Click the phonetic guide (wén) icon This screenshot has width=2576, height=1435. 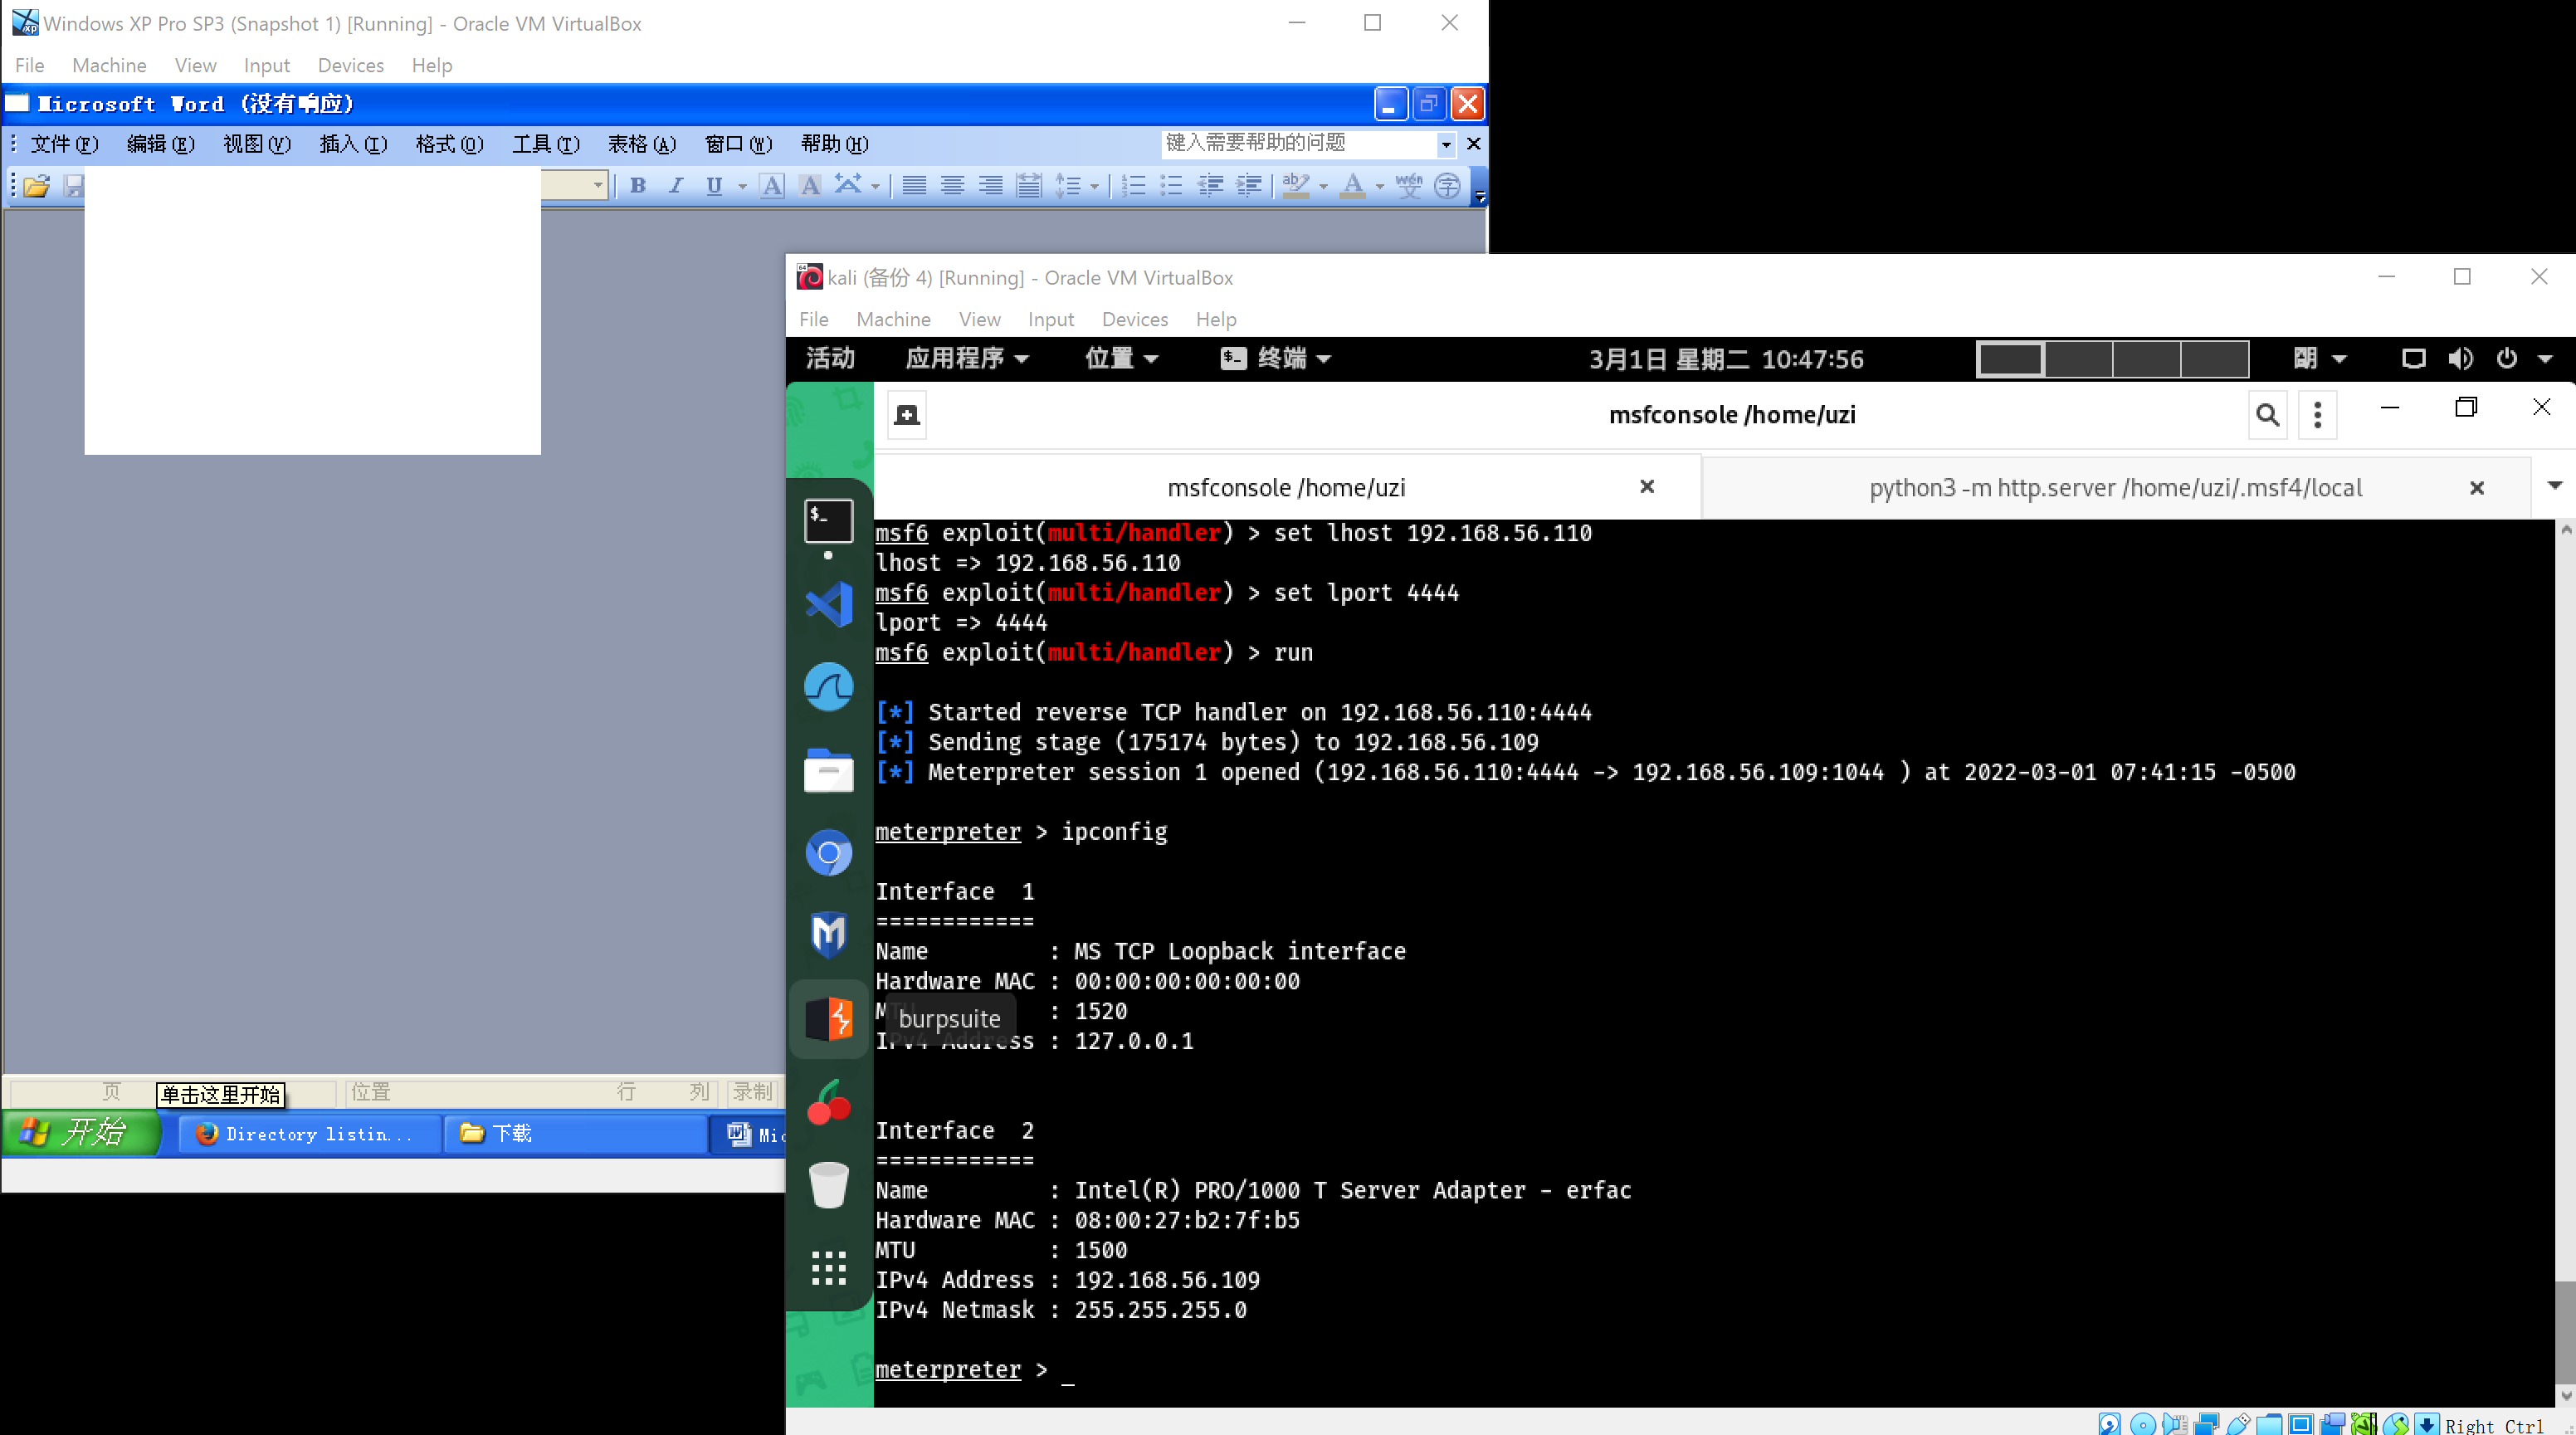coord(1409,186)
